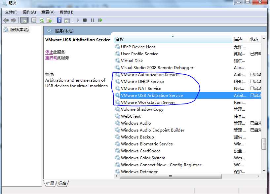This screenshot has width=270, height=194.
Task: Close the 服务 window
Action: click(260, 2)
